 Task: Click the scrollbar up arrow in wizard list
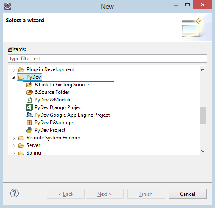coord(203,69)
